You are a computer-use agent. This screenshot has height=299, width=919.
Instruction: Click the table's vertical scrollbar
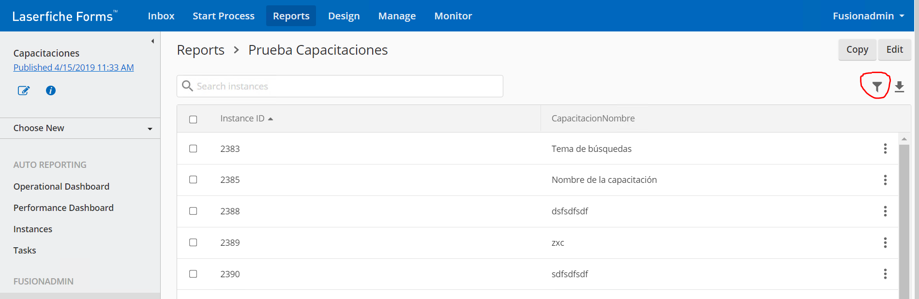click(904, 218)
